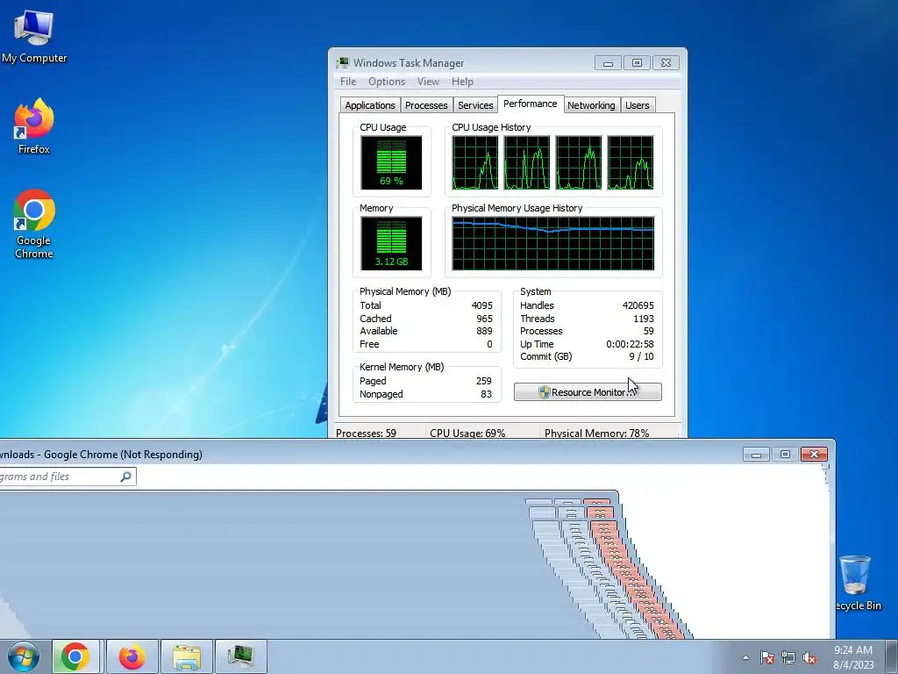Select Task Manager taskbar button
Viewport: 898px width, 674px height.
click(x=241, y=656)
